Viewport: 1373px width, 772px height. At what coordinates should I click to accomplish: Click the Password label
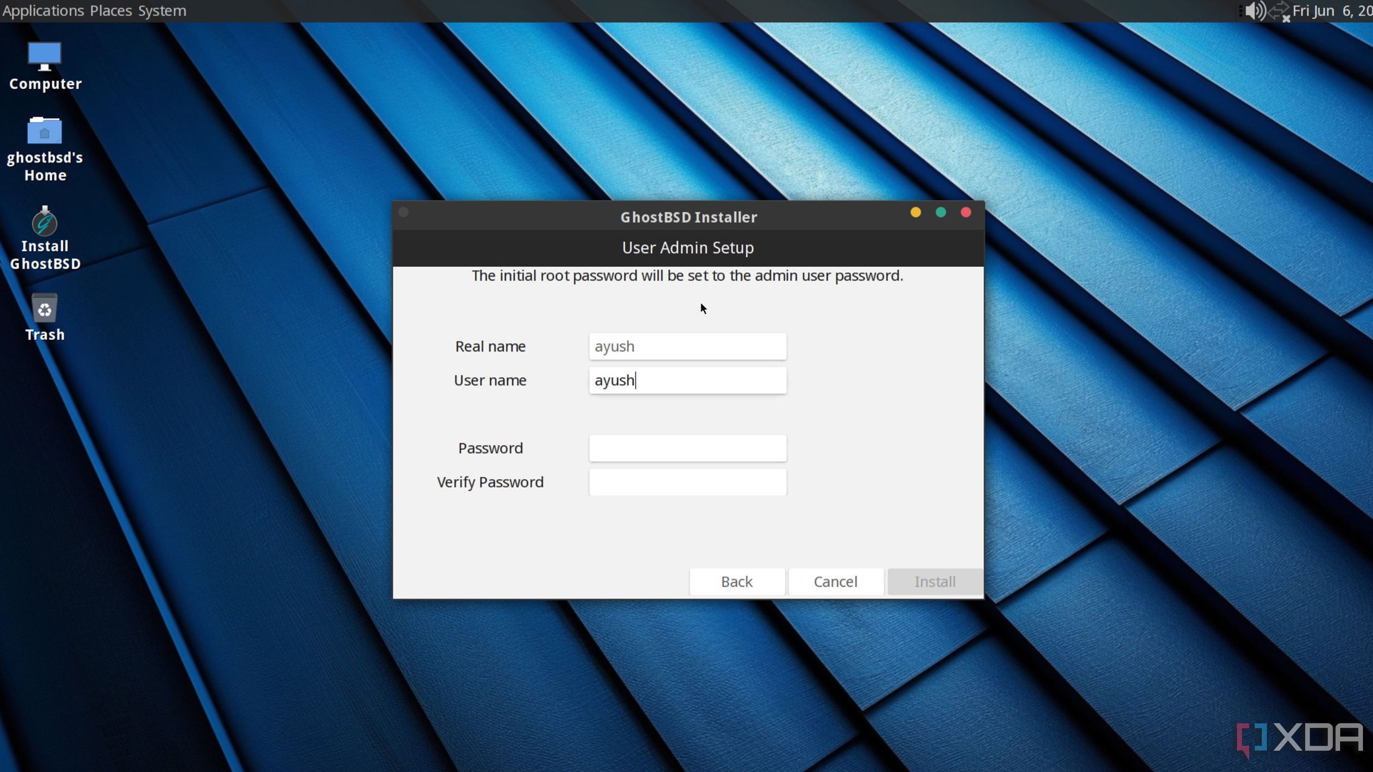(x=490, y=448)
